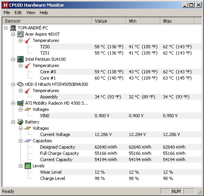204x196 pixels.
Task: Click the 12.284 V min value
Action: click(137, 134)
